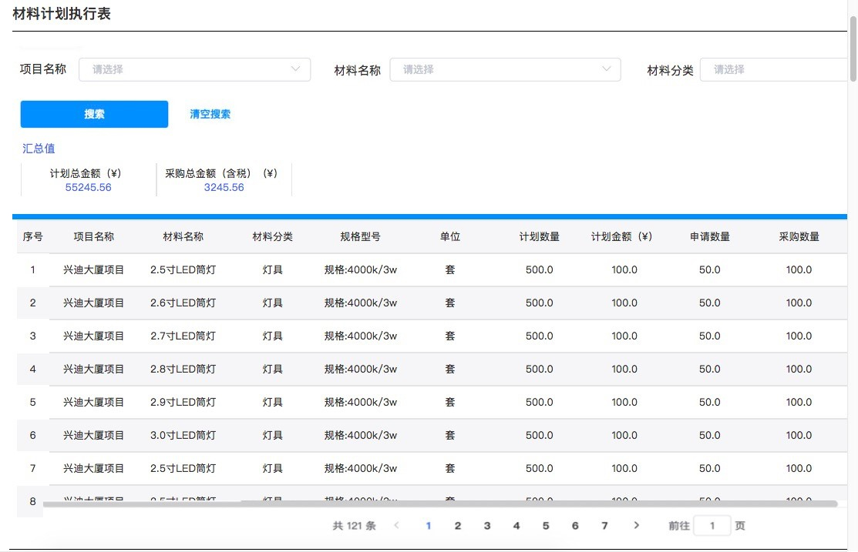This screenshot has height=552, width=858.
Task: Click the 材料分类 column header in table
Action: [272, 236]
